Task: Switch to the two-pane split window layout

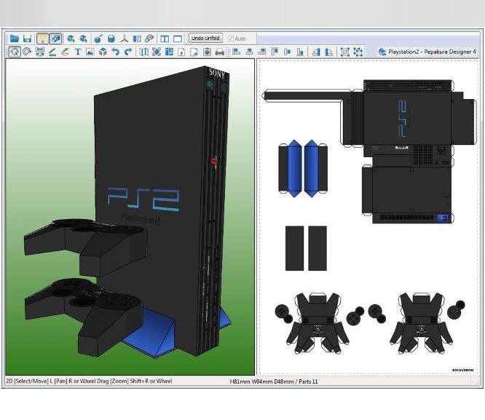Action: pos(165,39)
